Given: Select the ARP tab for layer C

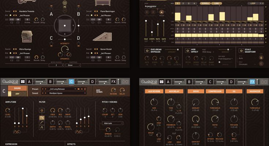Looking at the screenshot, I should pyautogui.click(x=17, y=93).
